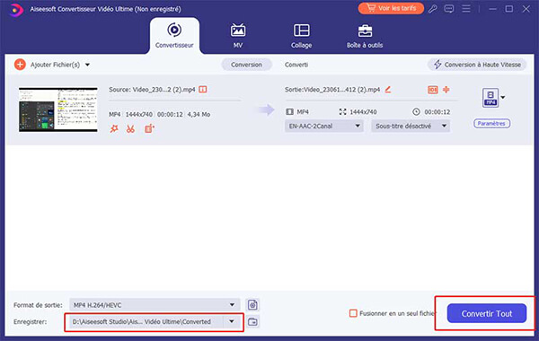Click the Convertir Tout button

coord(487,313)
